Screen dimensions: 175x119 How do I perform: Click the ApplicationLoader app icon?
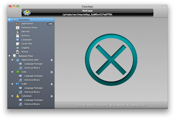(17, 60)
